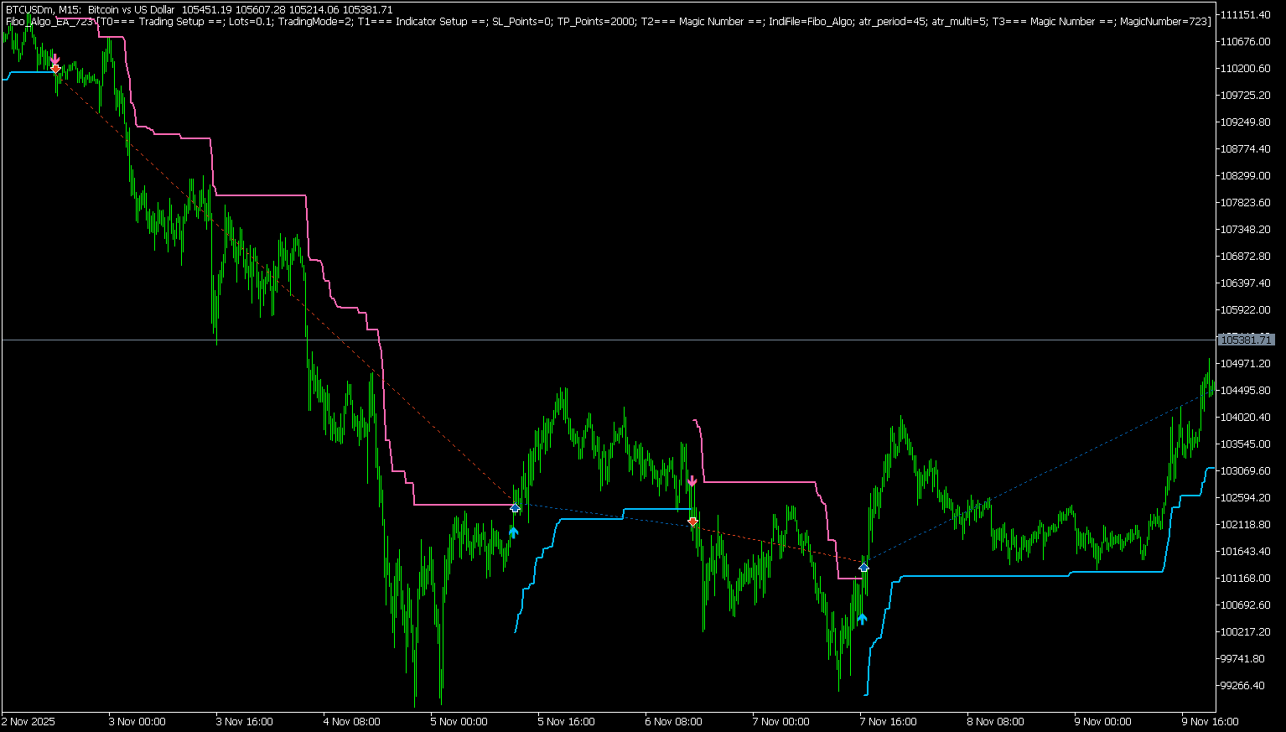Click the TP_Points=2000 parameter text
Viewport: 1286px width, 732px height.
coord(596,21)
